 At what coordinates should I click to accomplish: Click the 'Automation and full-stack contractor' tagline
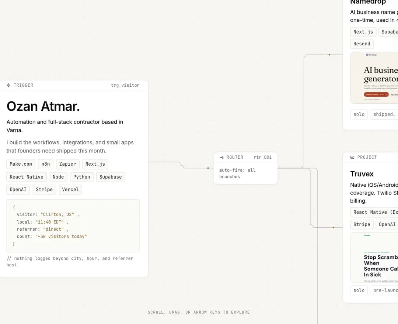click(65, 126)
